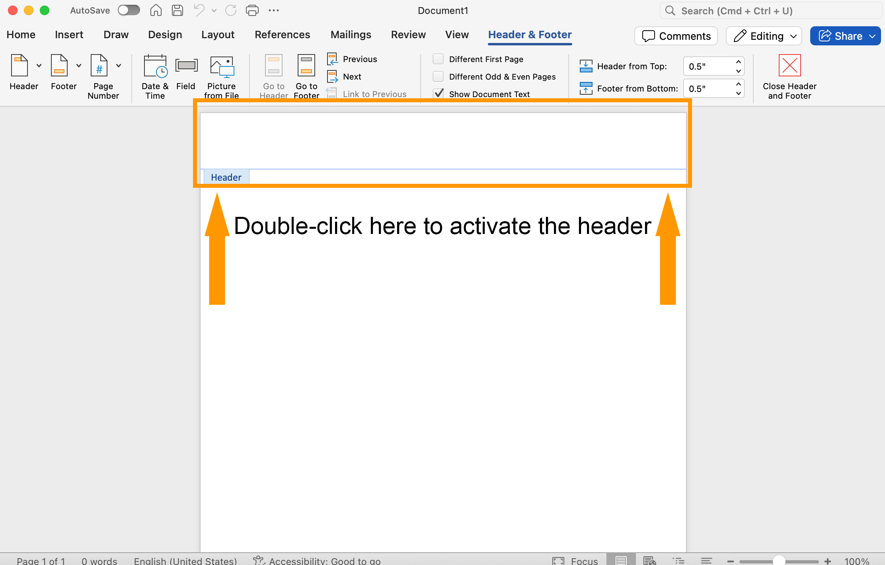
Task: Click the Home icon in the title bar
Action: 156,11
